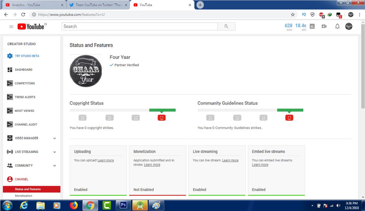Launch Photoshop from the taskbar
The width and height of the screenshot is (365, 211).
[123, 205]
